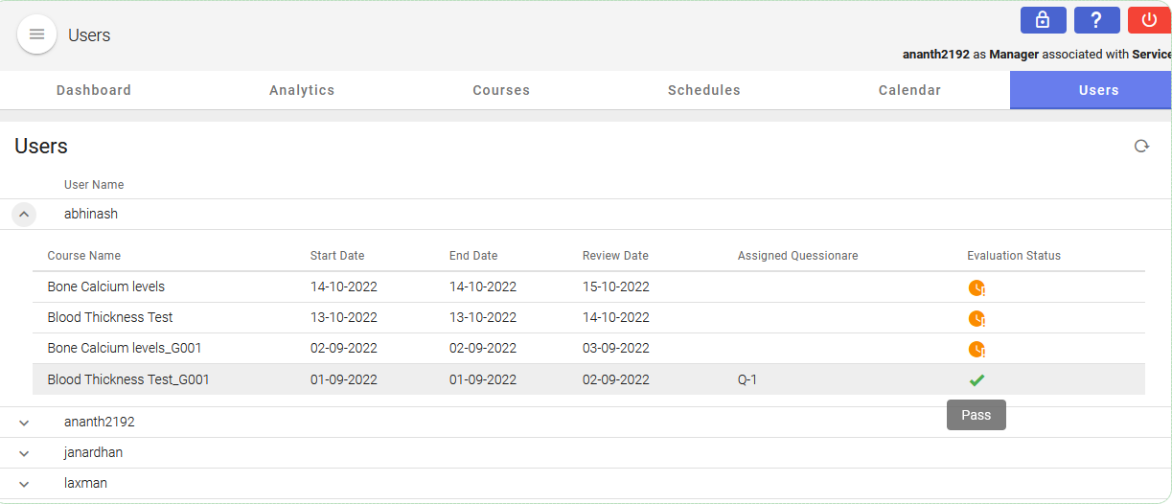Viewport: 1172px width, 504px height.
Task: Expand the ananth2192 user row
Action: pos(24,423)
